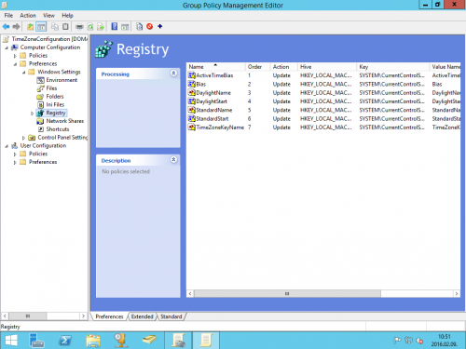Collapse the Computer Configuration node
This screenshot has width=466, height=349.
(x=7, y=47)
